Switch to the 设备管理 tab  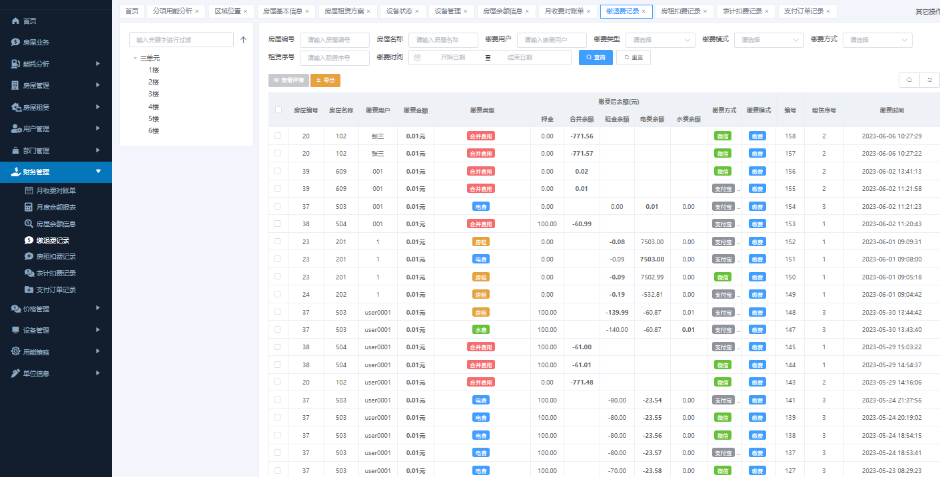450,11
